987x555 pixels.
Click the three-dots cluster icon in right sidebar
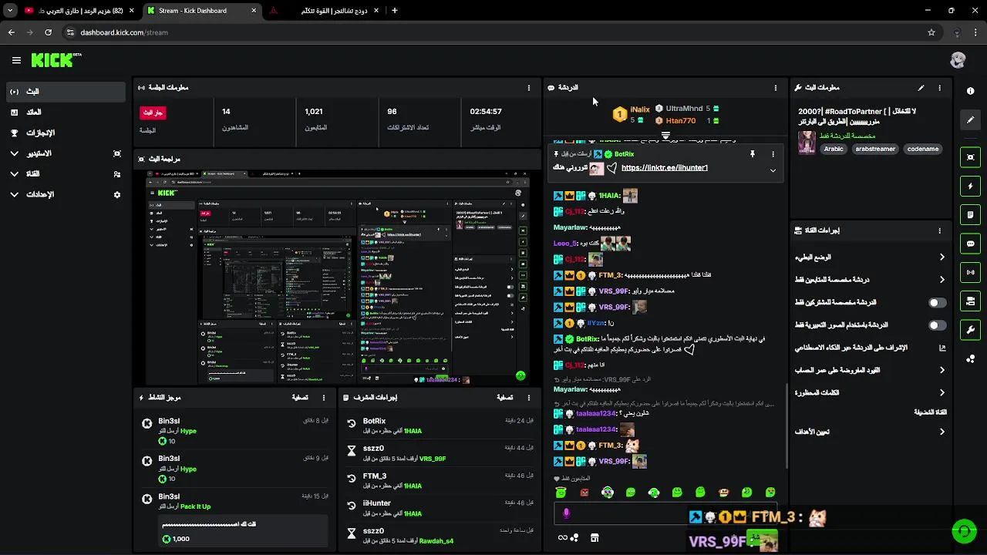point(970,358)
